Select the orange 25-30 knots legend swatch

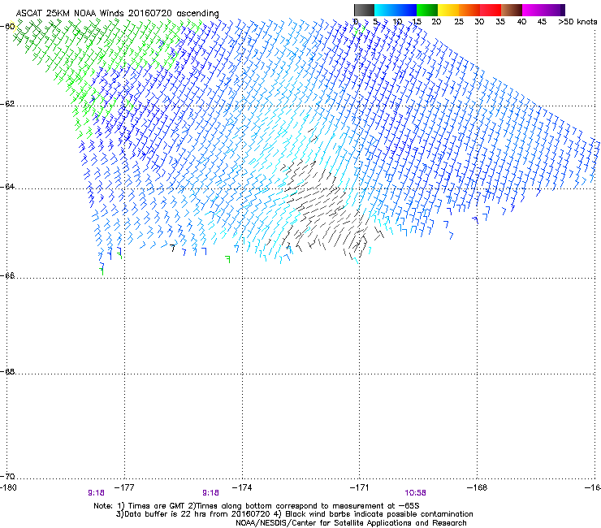pyautogui.click(x=469, y=10)
